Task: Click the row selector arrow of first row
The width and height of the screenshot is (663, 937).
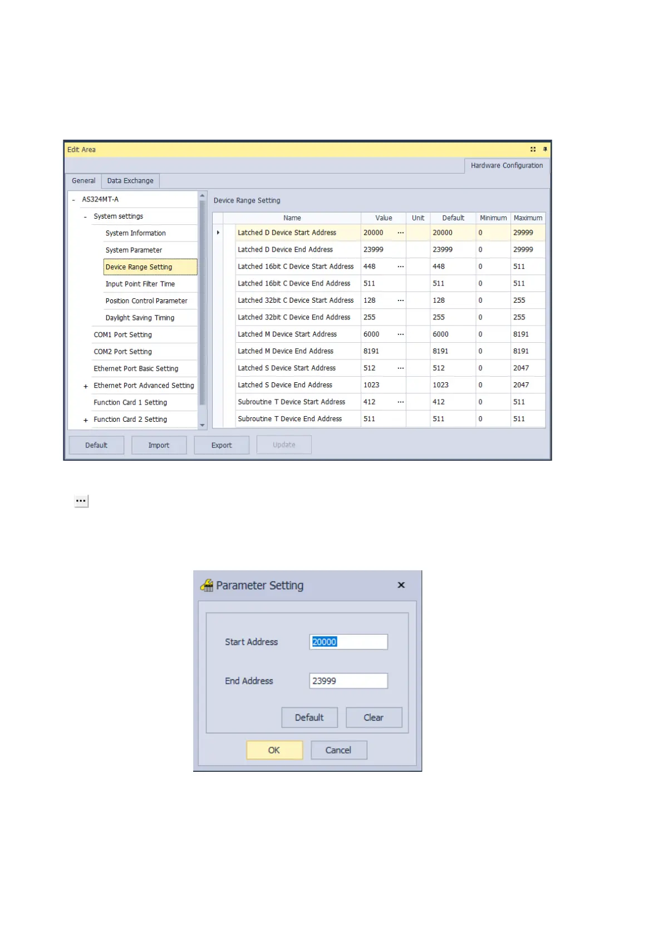Action: point(218,233)
